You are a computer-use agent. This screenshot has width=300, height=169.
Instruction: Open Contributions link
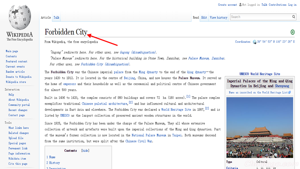pyautogui.click(x=277, y=5)
